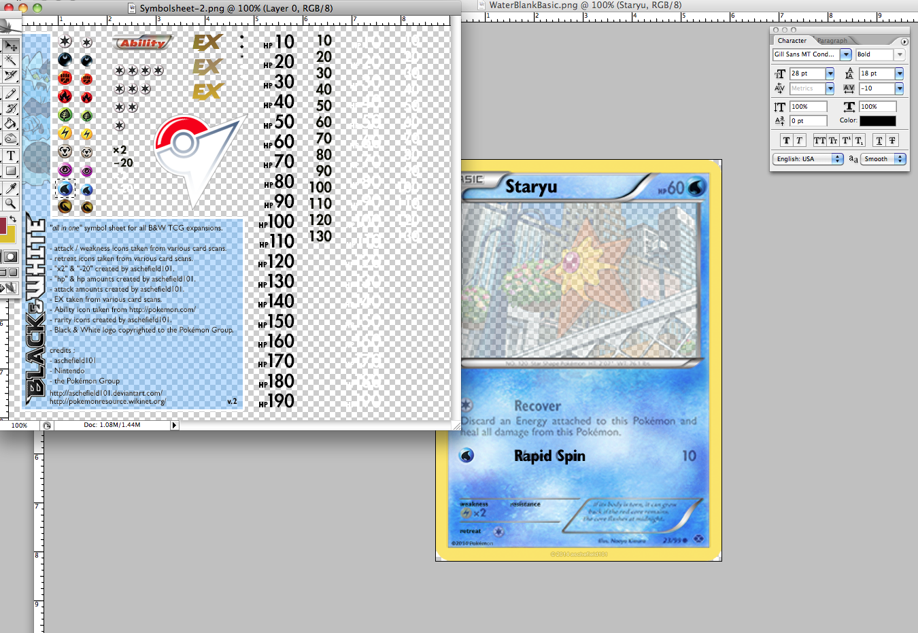This screenshot has height=633, width=918.
Task: Toggle Small Caps style
Action: (833, 141)
